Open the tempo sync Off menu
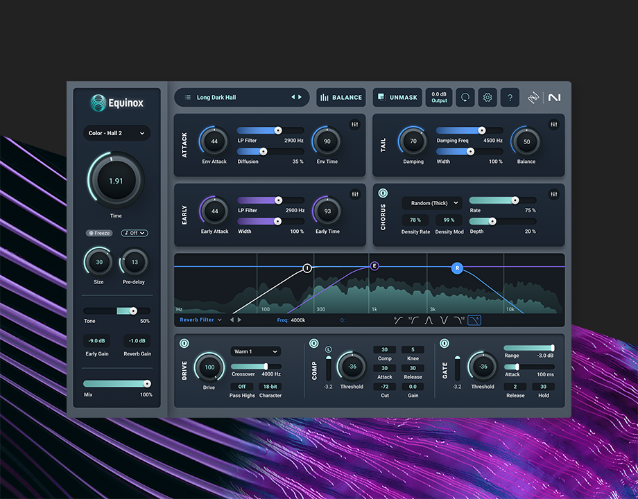This screenshot has height=499, width=638. coord(135,233)
